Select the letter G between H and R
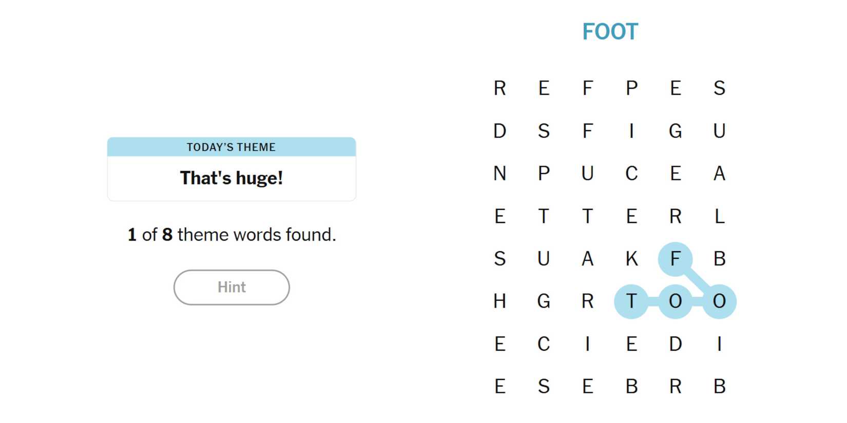The height and width of the screenshot is (423, 847). coord(544,301)
